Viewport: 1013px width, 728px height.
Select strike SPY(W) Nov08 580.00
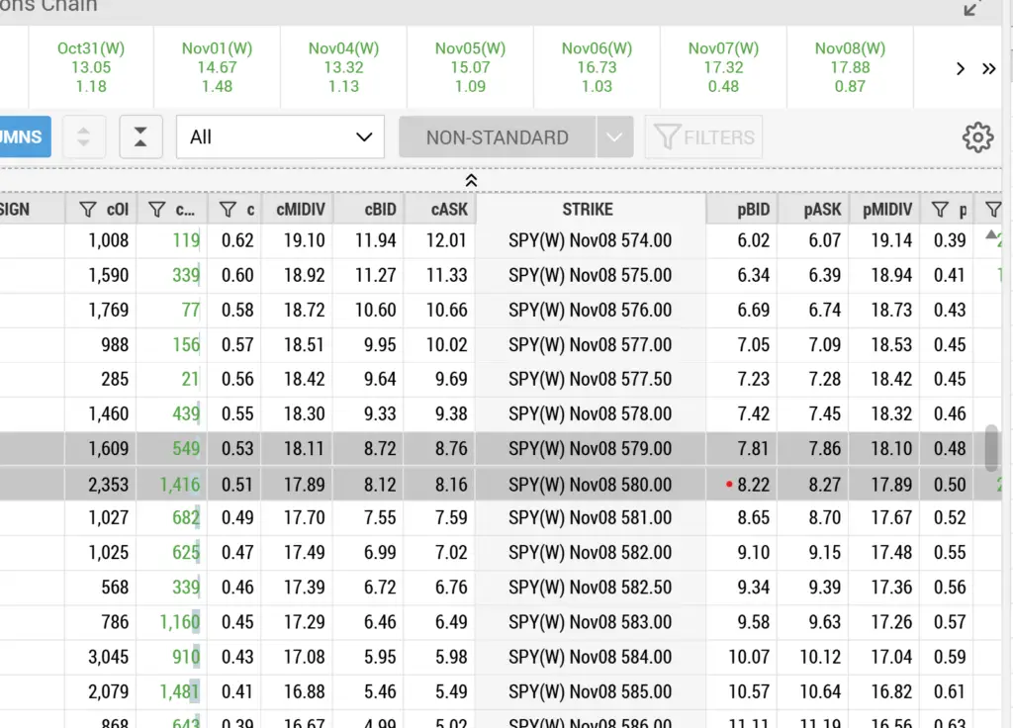(x=590, y=485)
